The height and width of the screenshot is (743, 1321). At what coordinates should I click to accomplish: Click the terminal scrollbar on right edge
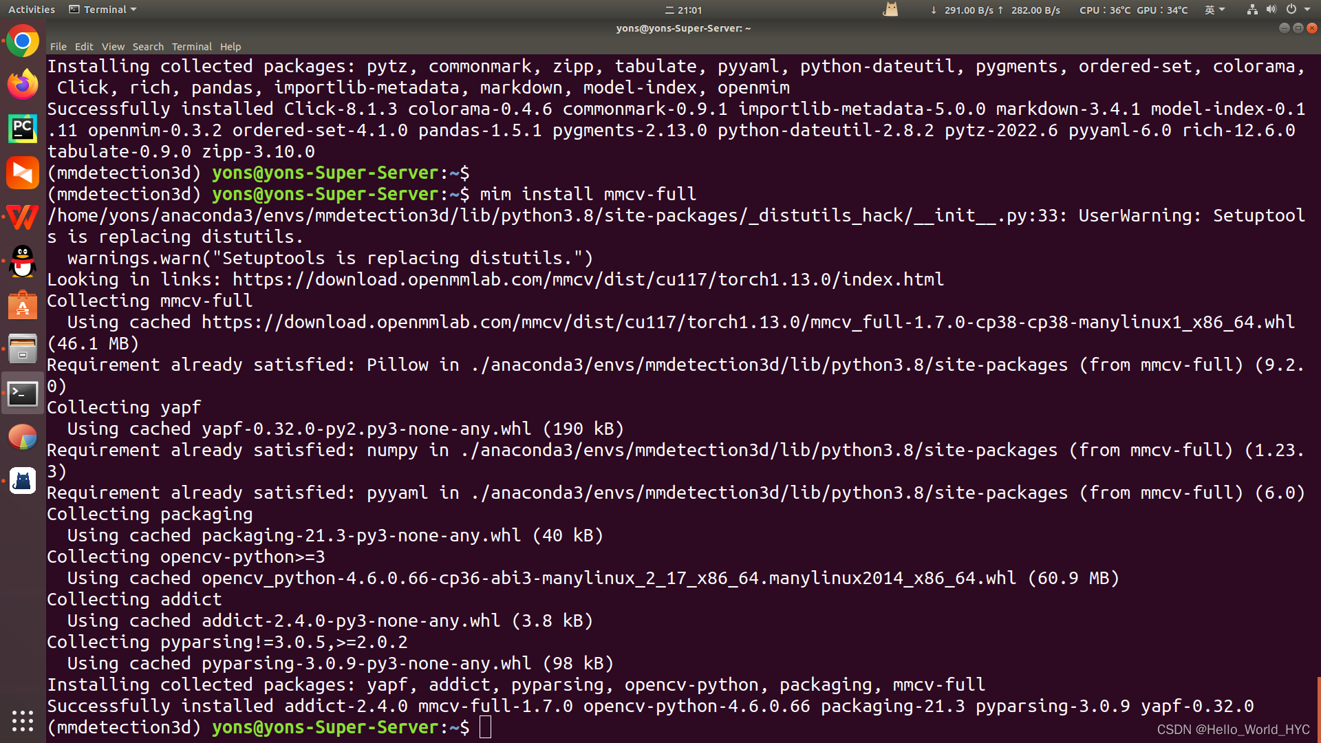point(1318,709)
